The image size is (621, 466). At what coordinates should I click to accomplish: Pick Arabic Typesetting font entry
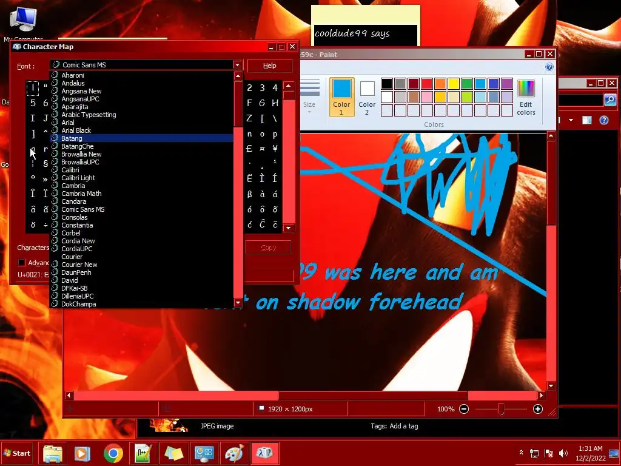[142, 115]
